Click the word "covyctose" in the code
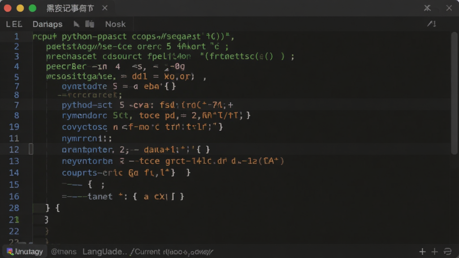 point(85,127)
